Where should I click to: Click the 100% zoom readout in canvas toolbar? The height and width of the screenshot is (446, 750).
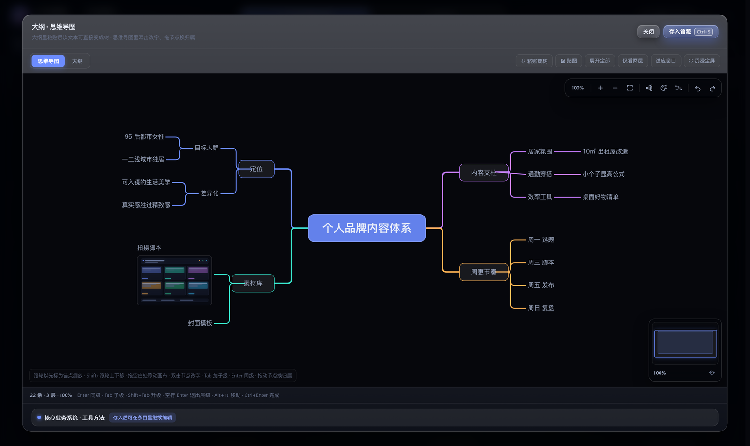(577, 88)
